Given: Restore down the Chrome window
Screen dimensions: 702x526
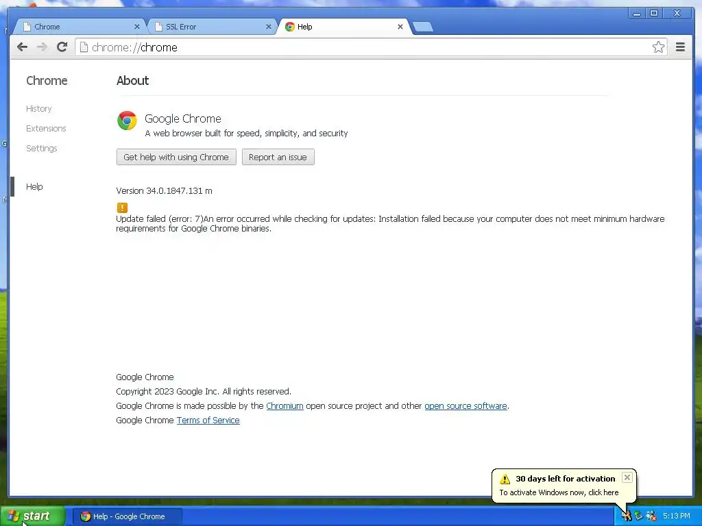Looking at the screenshot, I should (x=654, y=14).
